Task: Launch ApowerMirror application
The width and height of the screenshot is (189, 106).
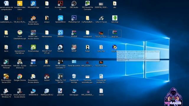Action: point(60,19)
